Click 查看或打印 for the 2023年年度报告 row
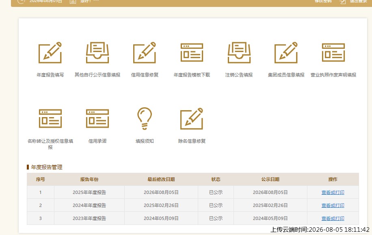The image size is (372, 235). [x=333, y=218]
